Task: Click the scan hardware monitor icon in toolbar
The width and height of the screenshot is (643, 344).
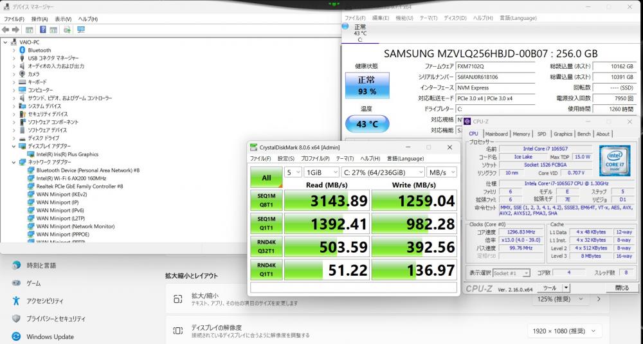Action: tap(81, 30)
